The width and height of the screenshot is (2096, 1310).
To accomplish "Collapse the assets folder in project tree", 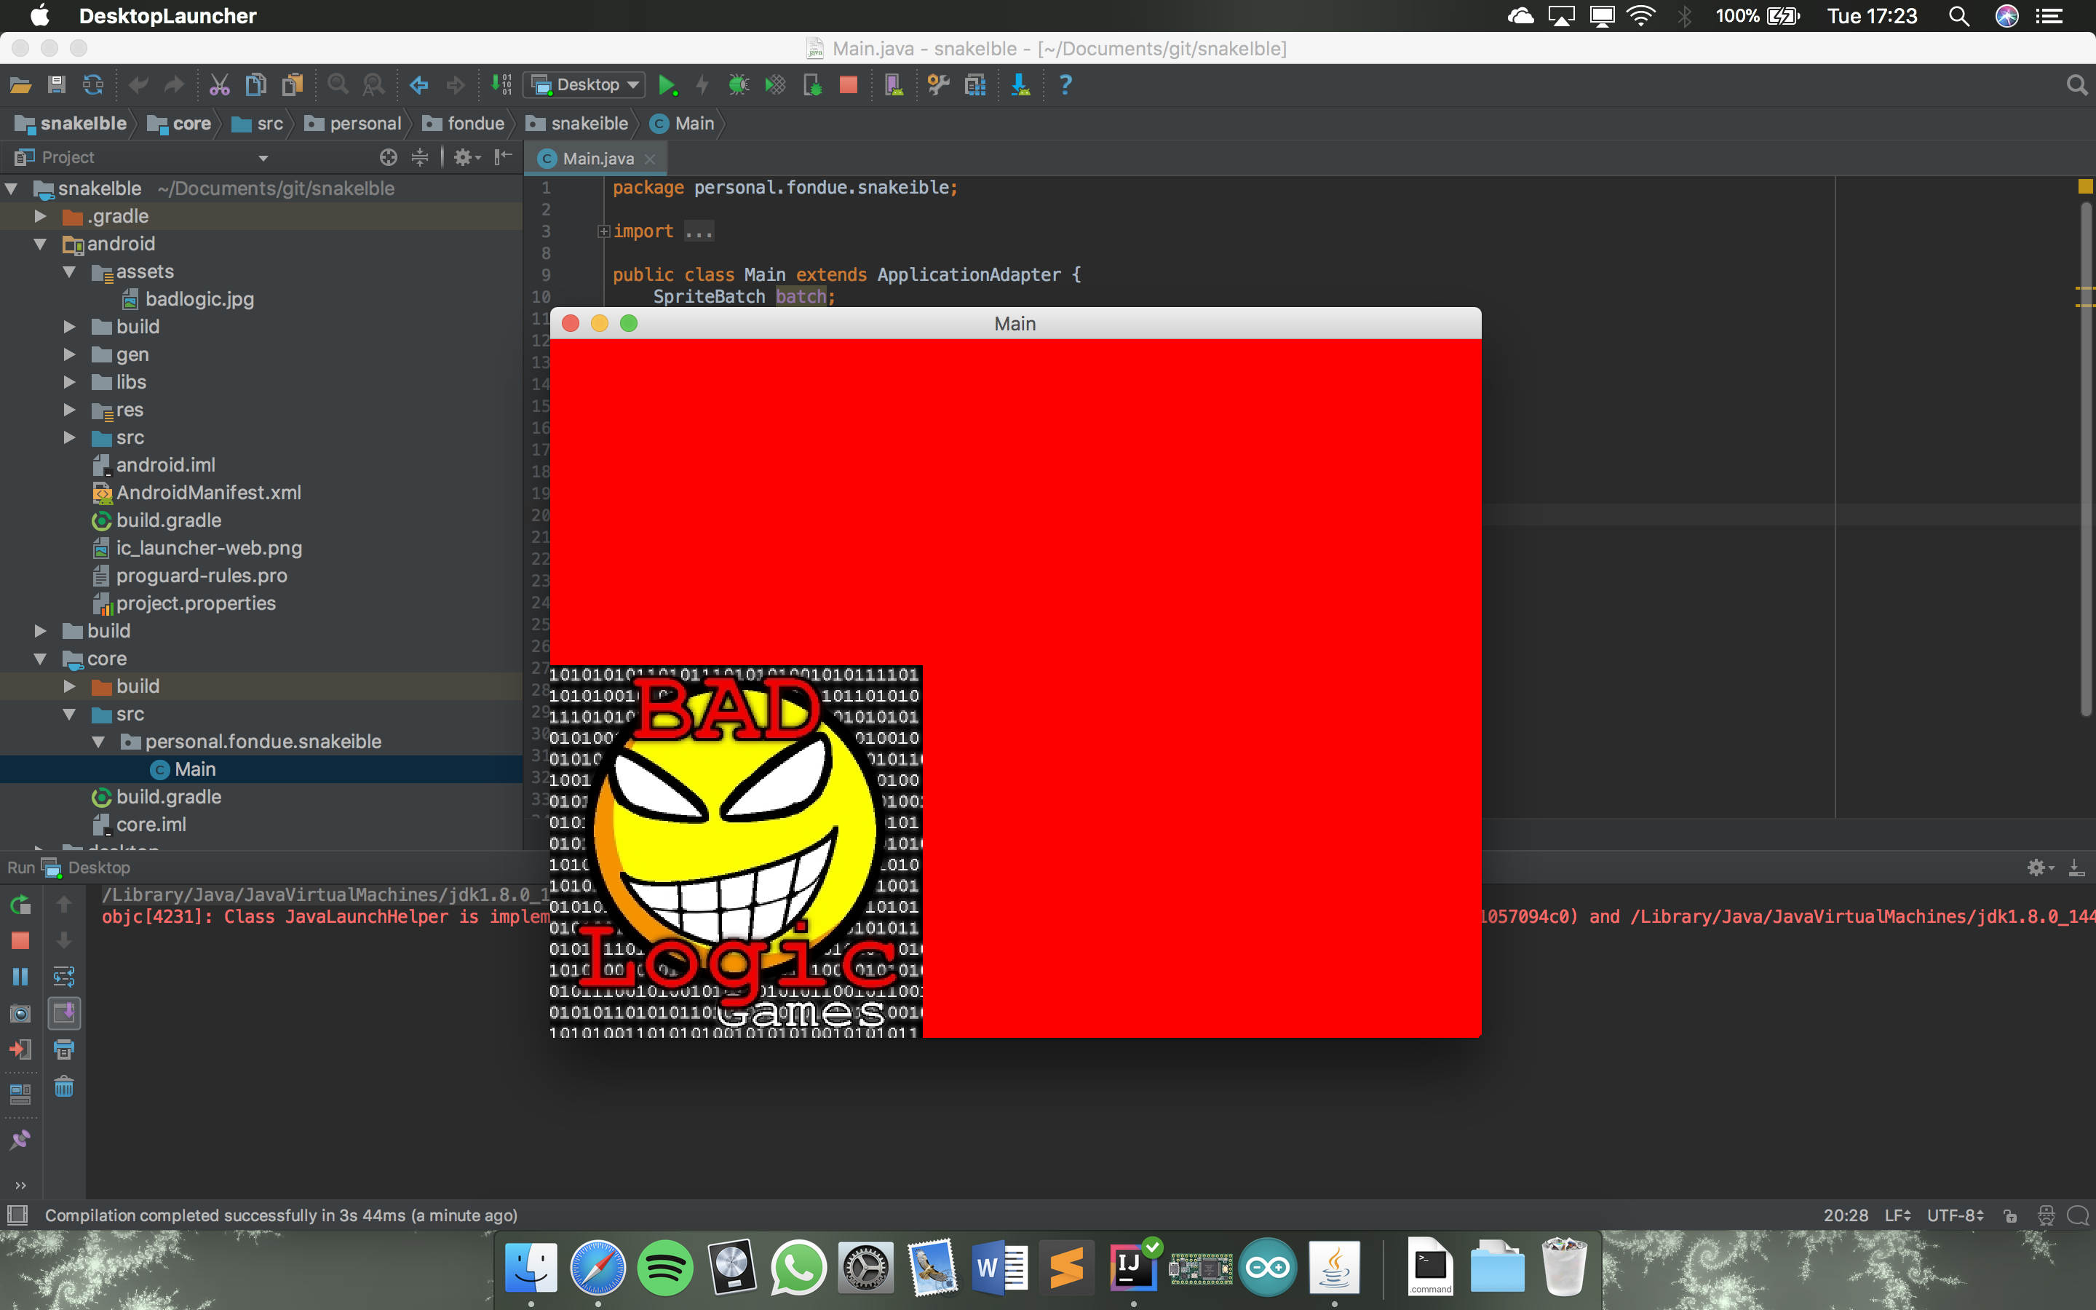I will pos(70,271).
